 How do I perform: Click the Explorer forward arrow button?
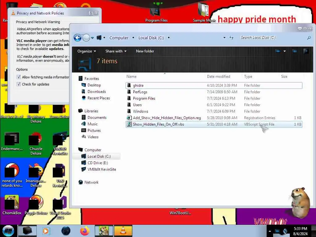point(86,38)
